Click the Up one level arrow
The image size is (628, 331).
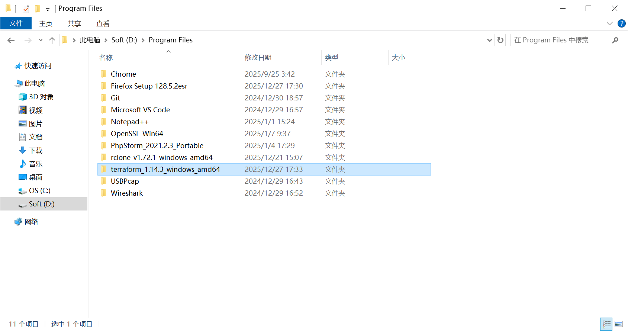(x=52, y=40)
